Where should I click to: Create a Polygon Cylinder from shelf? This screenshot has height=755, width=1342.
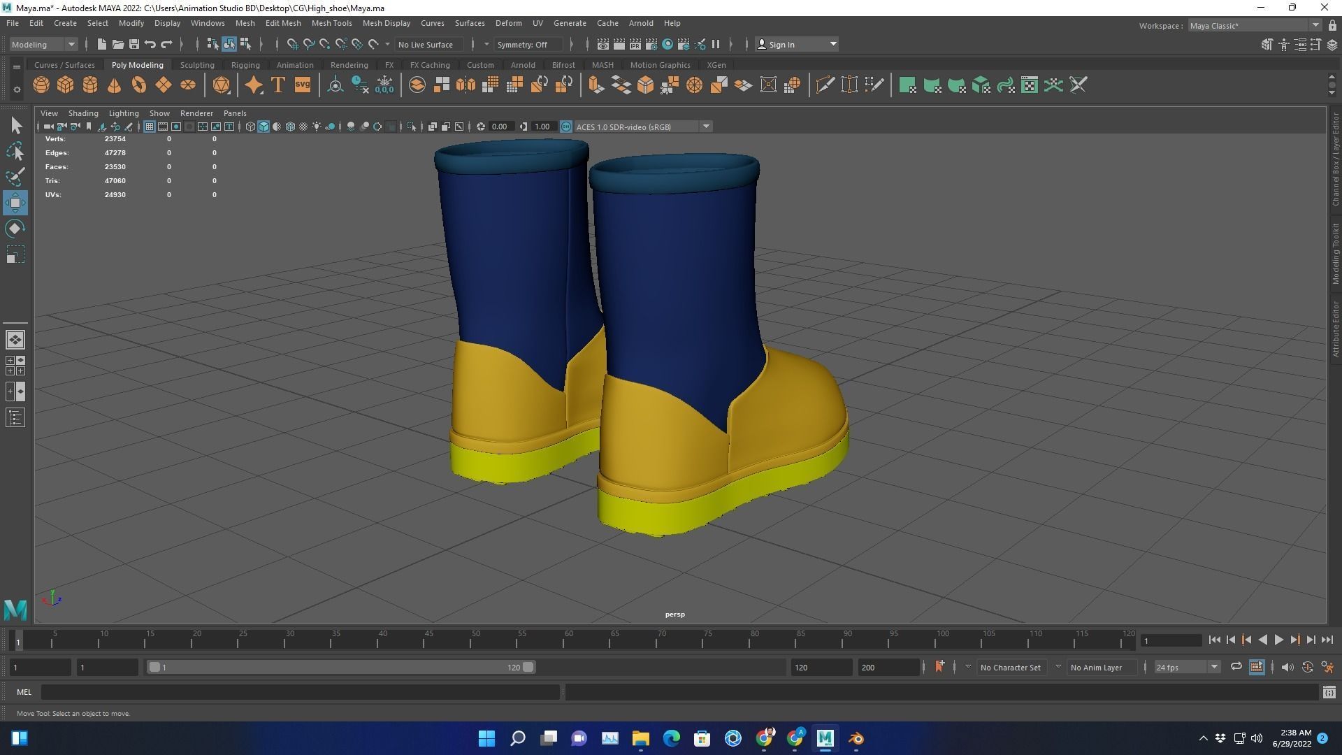pyautogui.click(x=90, y=85)
